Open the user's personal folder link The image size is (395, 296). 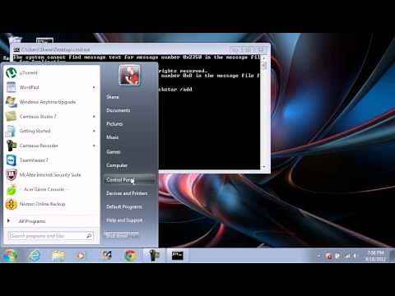113,97
